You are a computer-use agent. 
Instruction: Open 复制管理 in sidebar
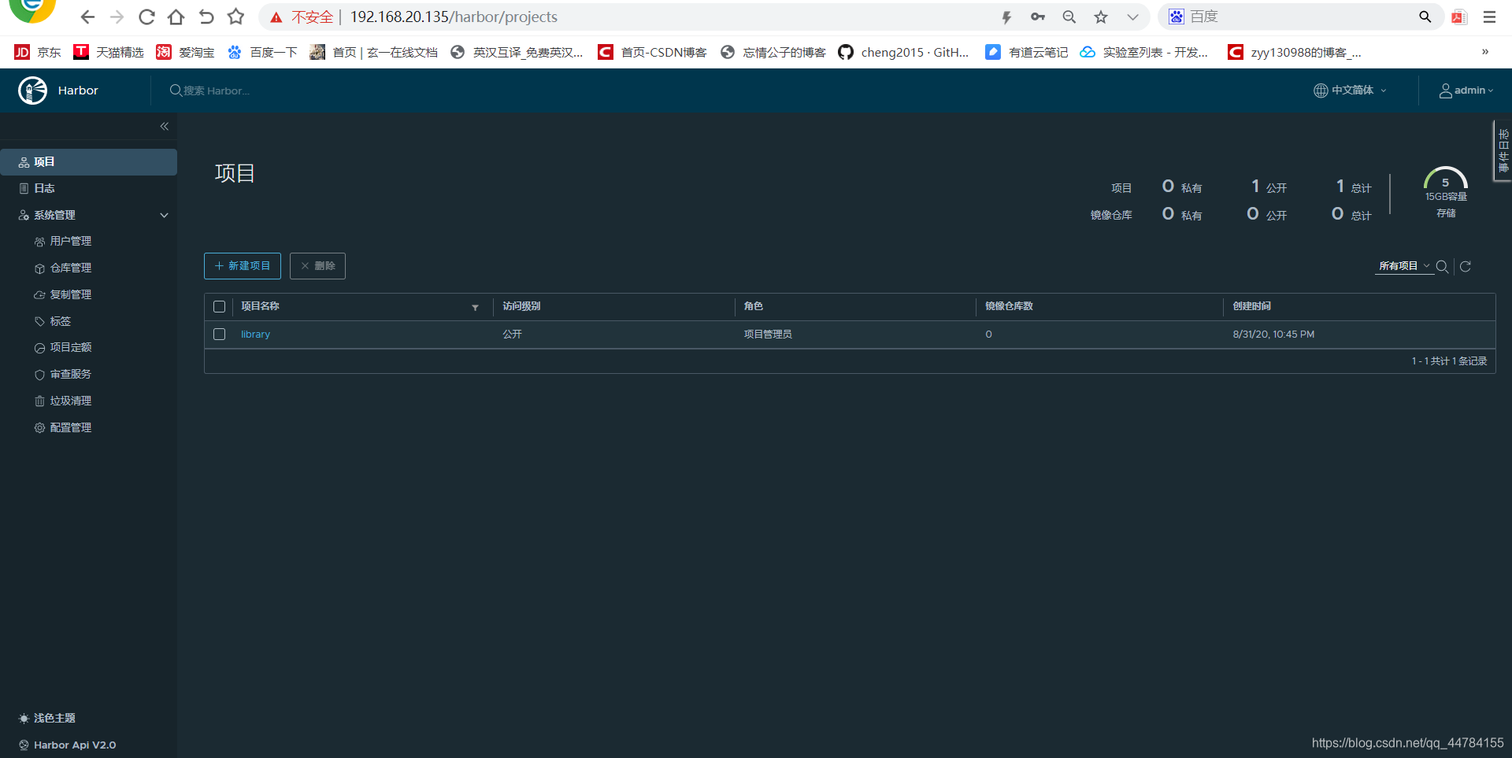(x=71, y=294)
